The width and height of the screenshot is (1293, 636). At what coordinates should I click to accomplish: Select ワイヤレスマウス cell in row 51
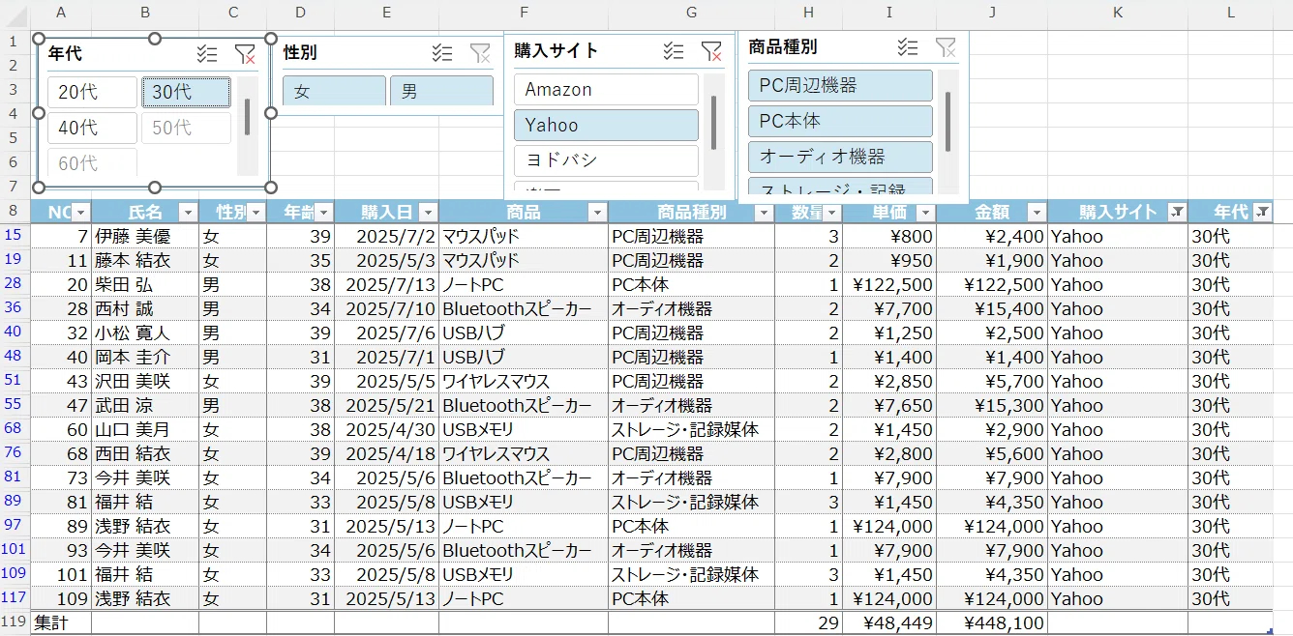tap(524, 381)
